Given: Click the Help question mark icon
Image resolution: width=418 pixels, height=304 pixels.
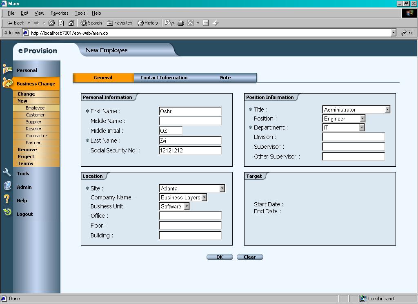Looking at the screenshot, I should [x=7, y=199].
